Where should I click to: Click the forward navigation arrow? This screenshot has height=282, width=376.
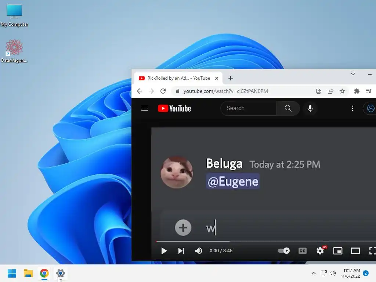pyautogui.click(x=151, y=91)
